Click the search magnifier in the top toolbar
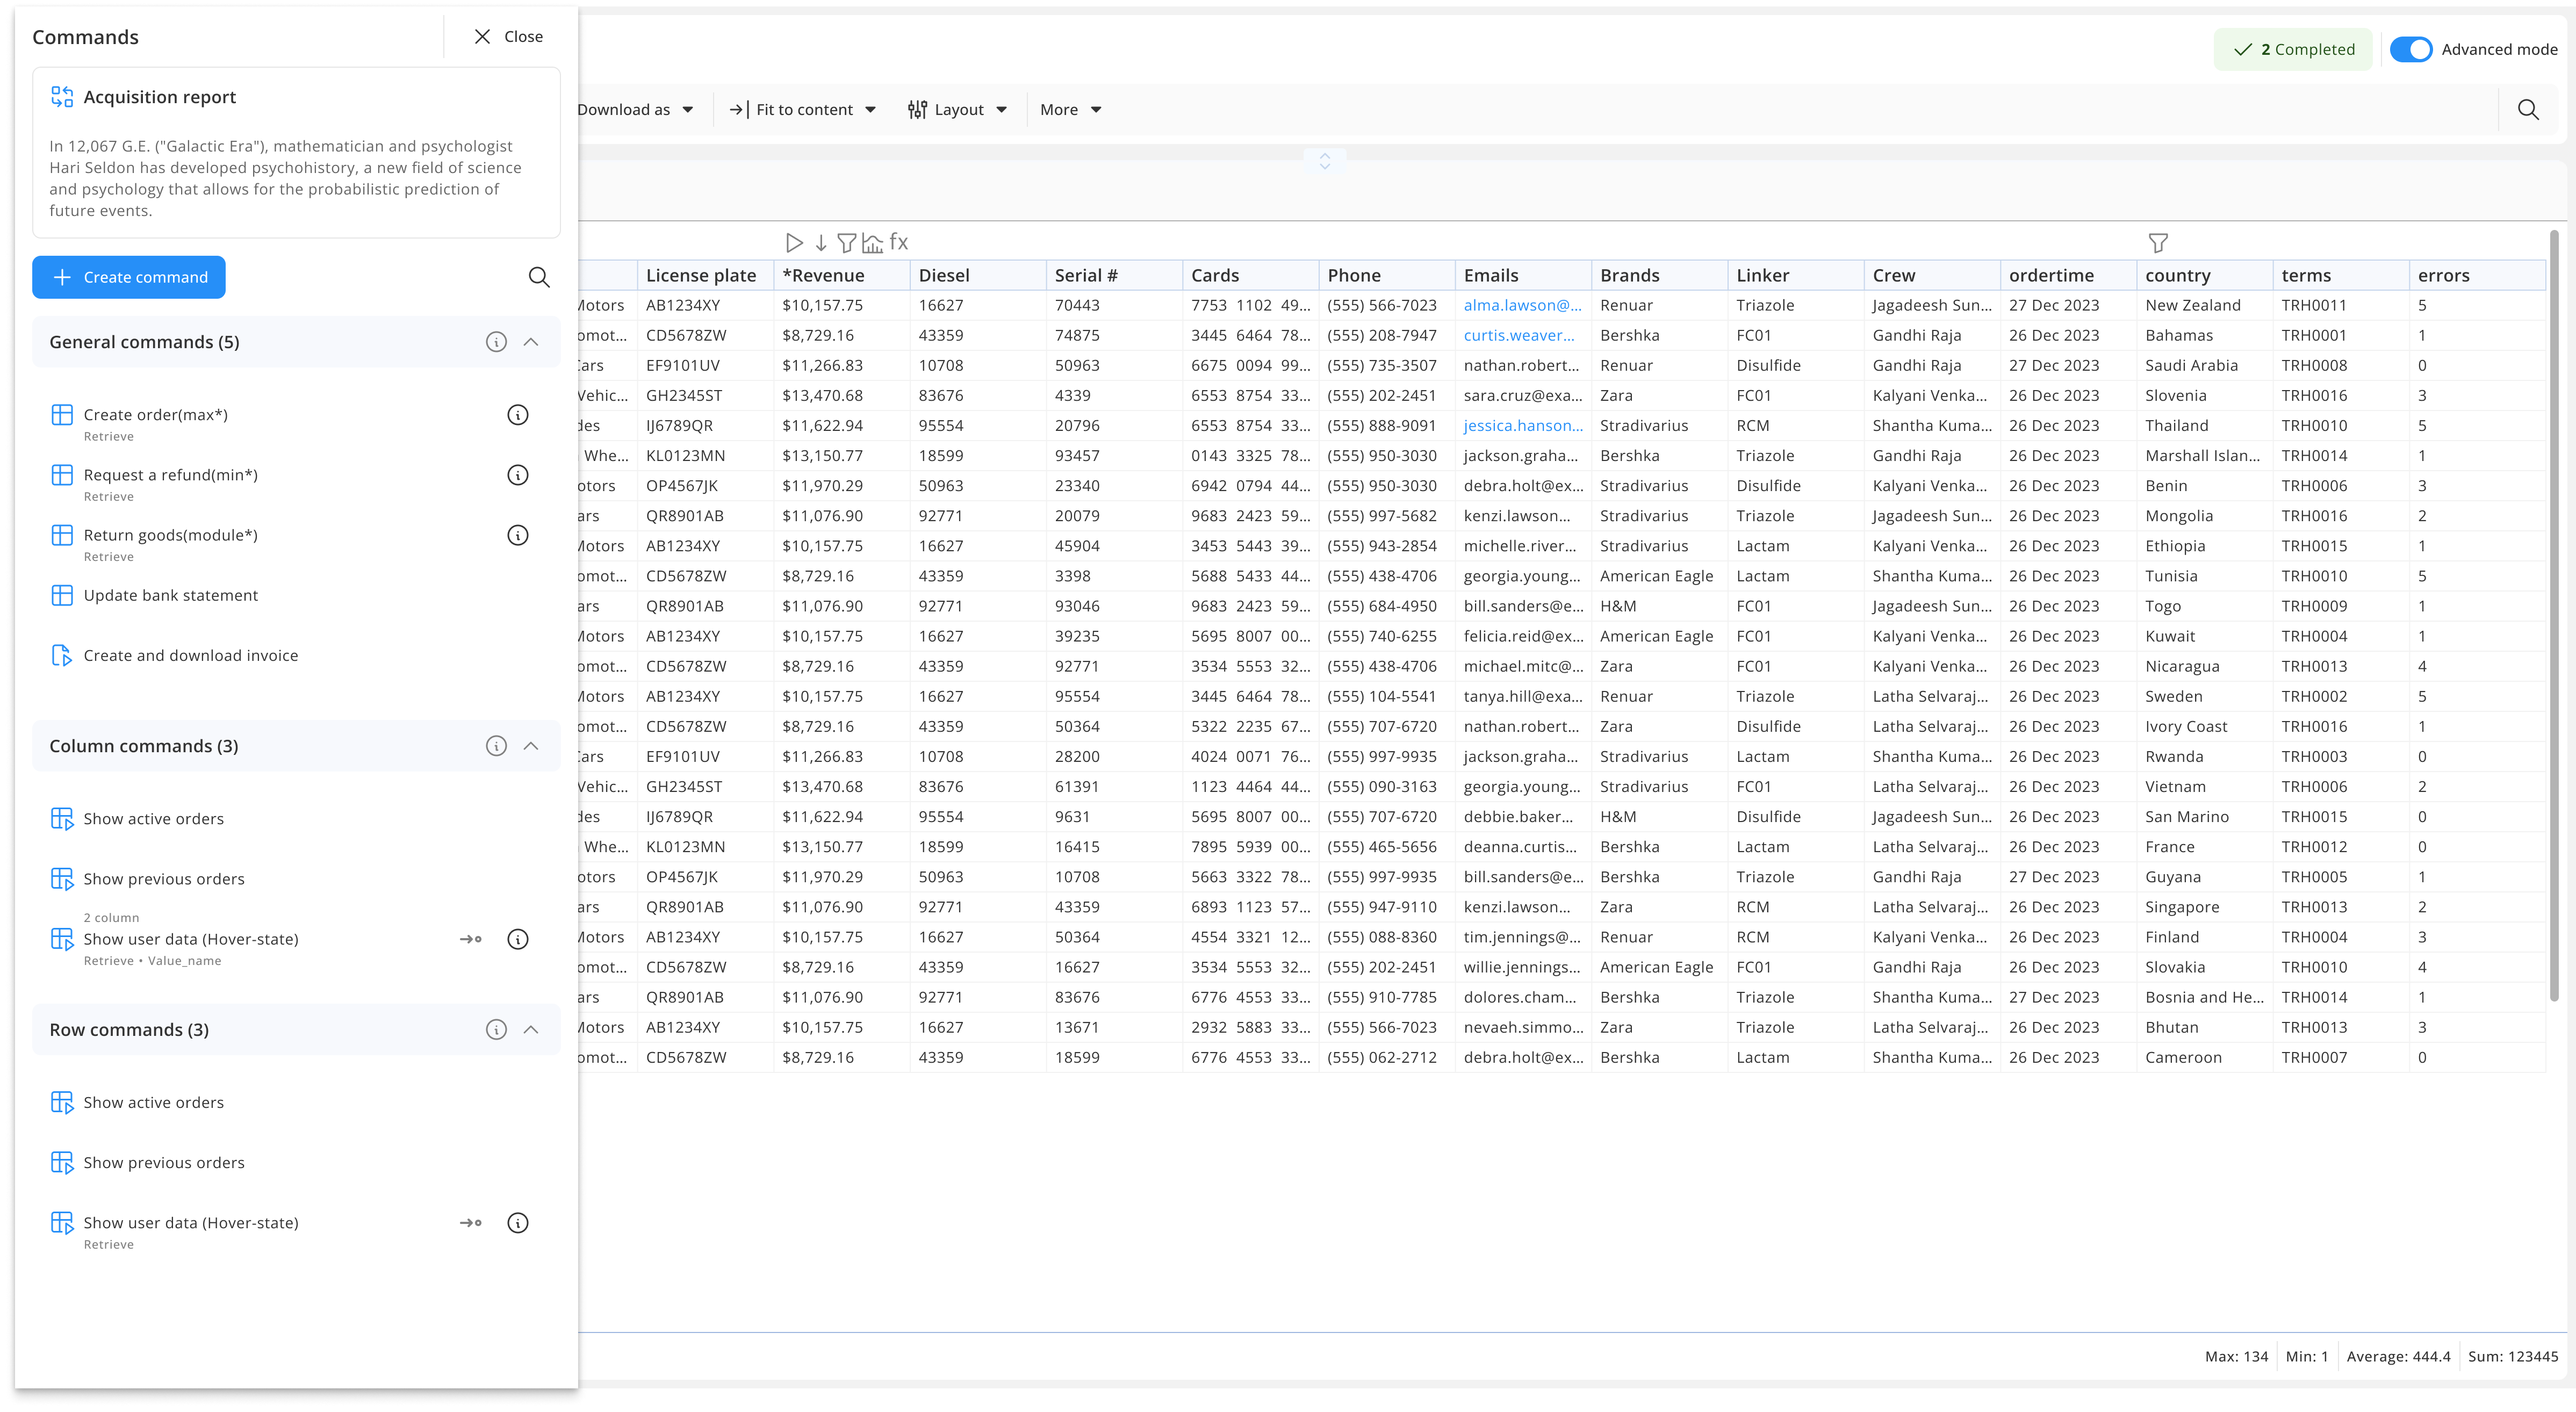This screenshot has height=1412, width=2576. click(x=2528, y=110)
